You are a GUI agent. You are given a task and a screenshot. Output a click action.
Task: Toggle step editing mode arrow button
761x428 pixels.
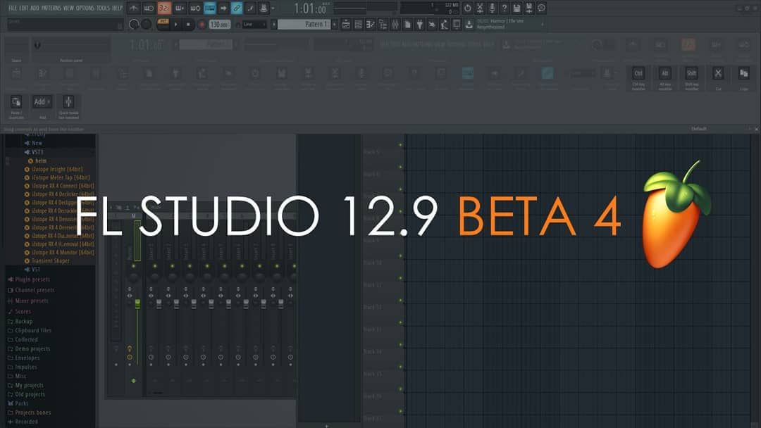[x=223, y=8]
